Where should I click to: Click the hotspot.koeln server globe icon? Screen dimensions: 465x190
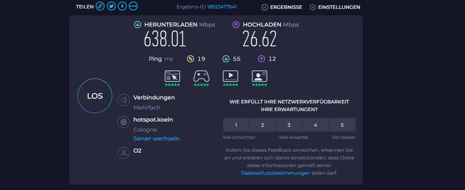pos(123,122)
